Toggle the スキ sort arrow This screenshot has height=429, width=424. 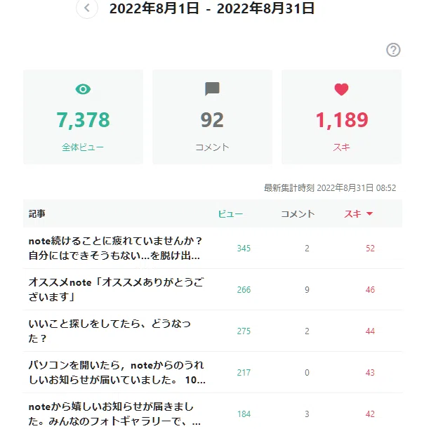click(x=369, y=213)
